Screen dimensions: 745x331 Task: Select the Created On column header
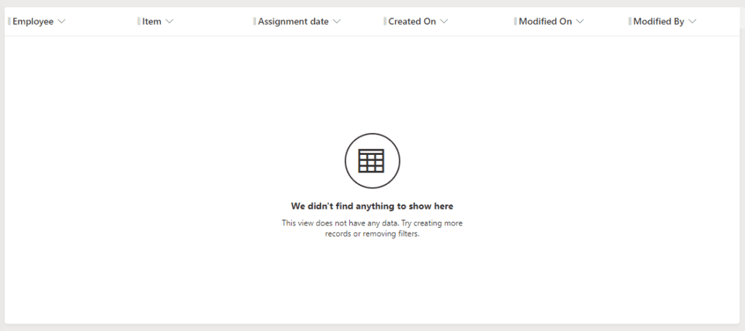click(412, 22)
